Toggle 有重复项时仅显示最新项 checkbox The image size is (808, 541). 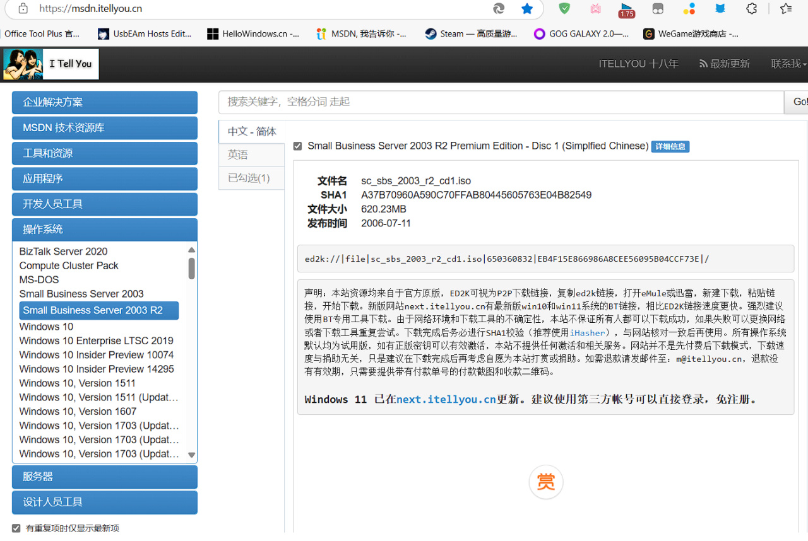[16, 528]
